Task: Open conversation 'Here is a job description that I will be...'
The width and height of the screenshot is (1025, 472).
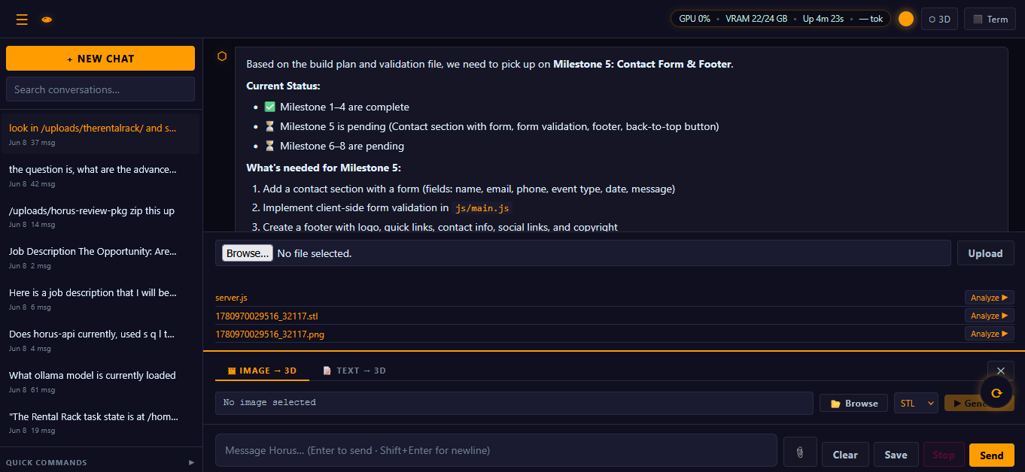Action: tap(100, 299)
